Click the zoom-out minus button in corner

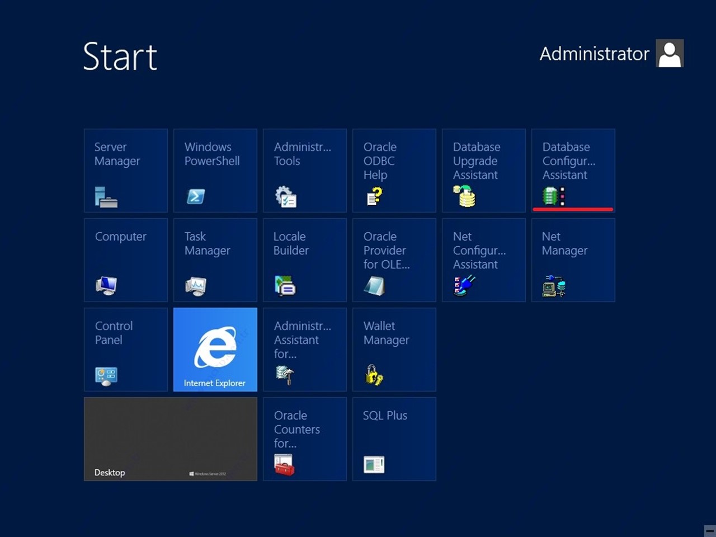click(709, 530)
